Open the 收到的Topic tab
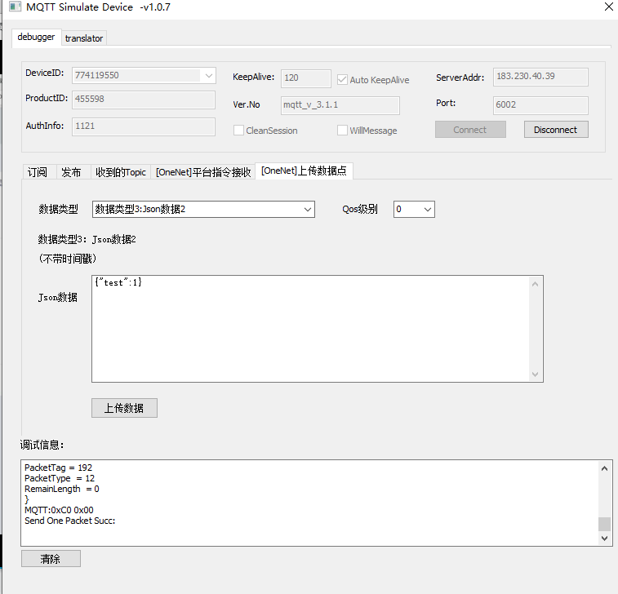The height and width of the screenshot is (594, 618). click(x=121, y=172)
